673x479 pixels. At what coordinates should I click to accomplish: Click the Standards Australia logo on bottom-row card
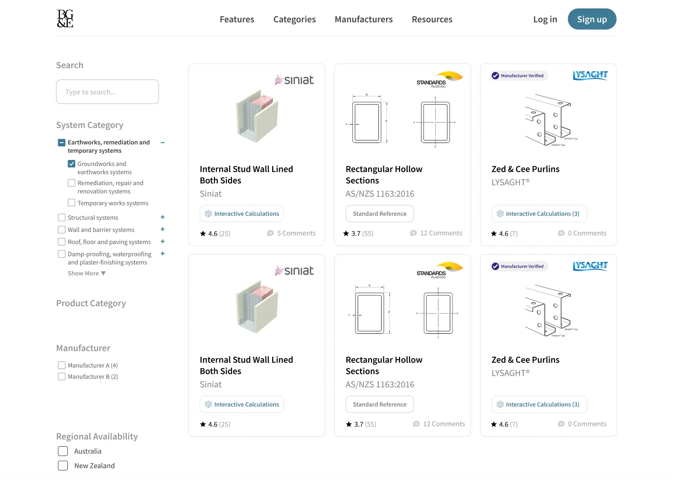tap(440, 270)
